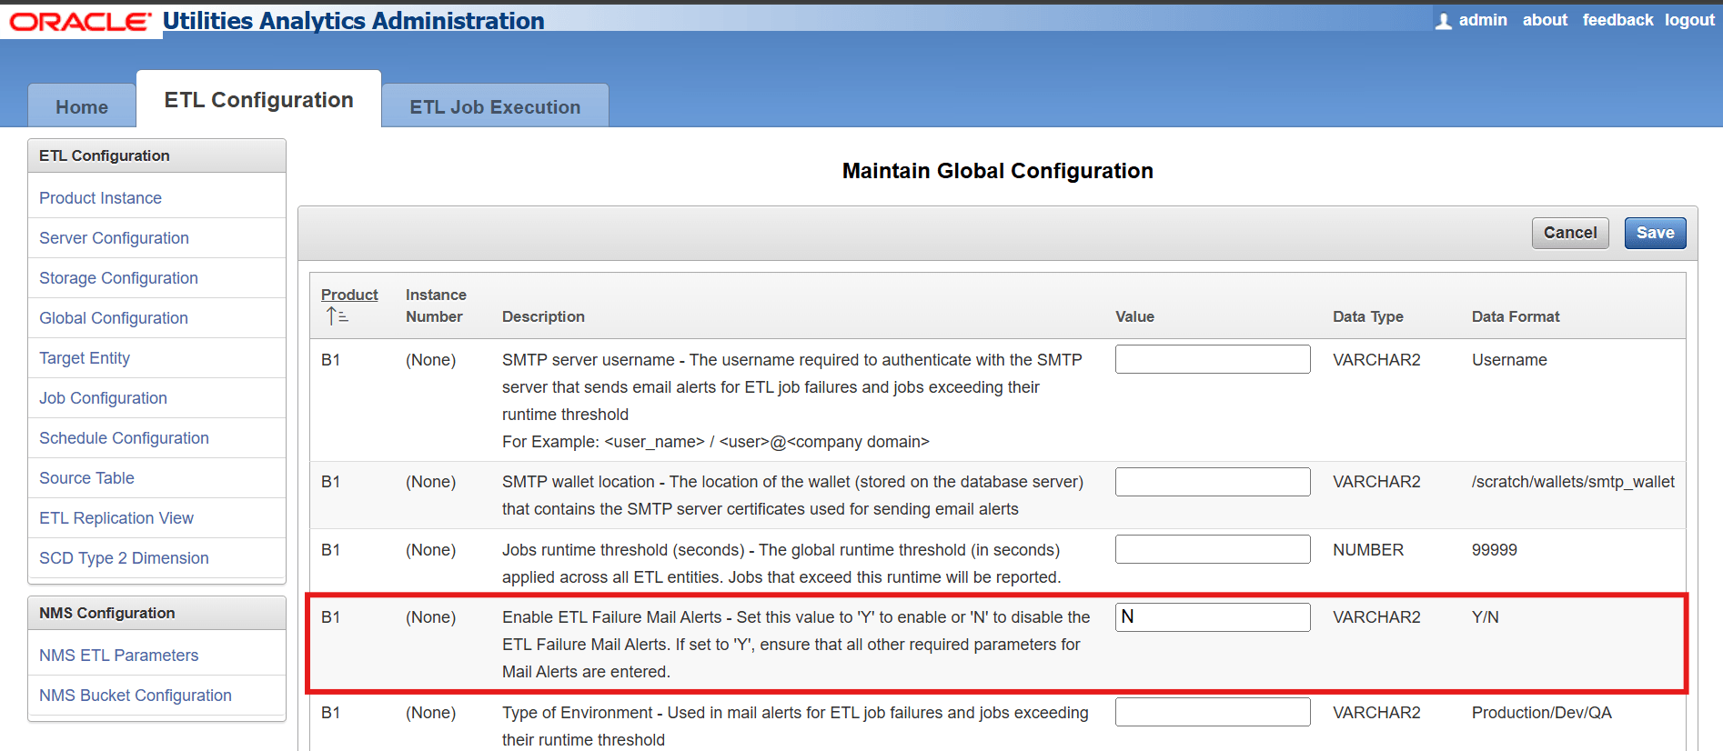This screenshot has width=1723, height=751.
Task: Open the Source Table link
Action: (86, 478)
